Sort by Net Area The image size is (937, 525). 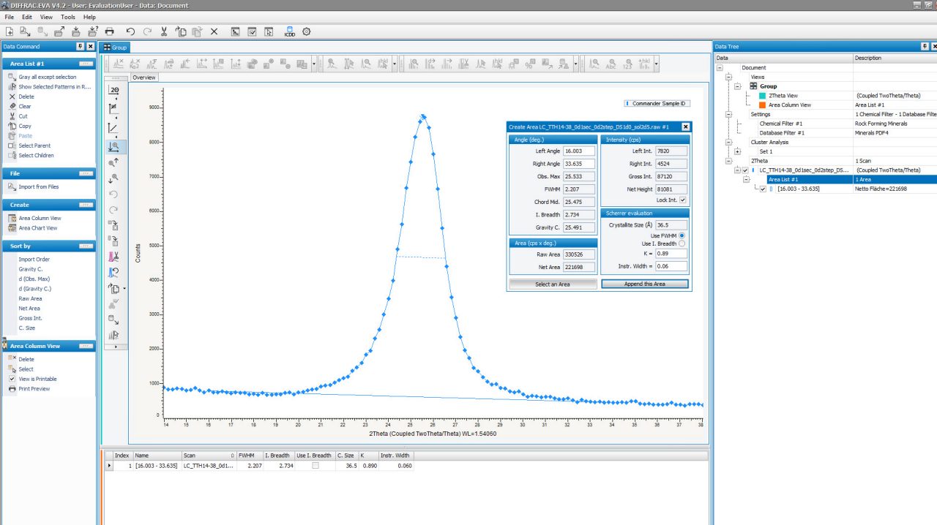[x=29, y=309]
